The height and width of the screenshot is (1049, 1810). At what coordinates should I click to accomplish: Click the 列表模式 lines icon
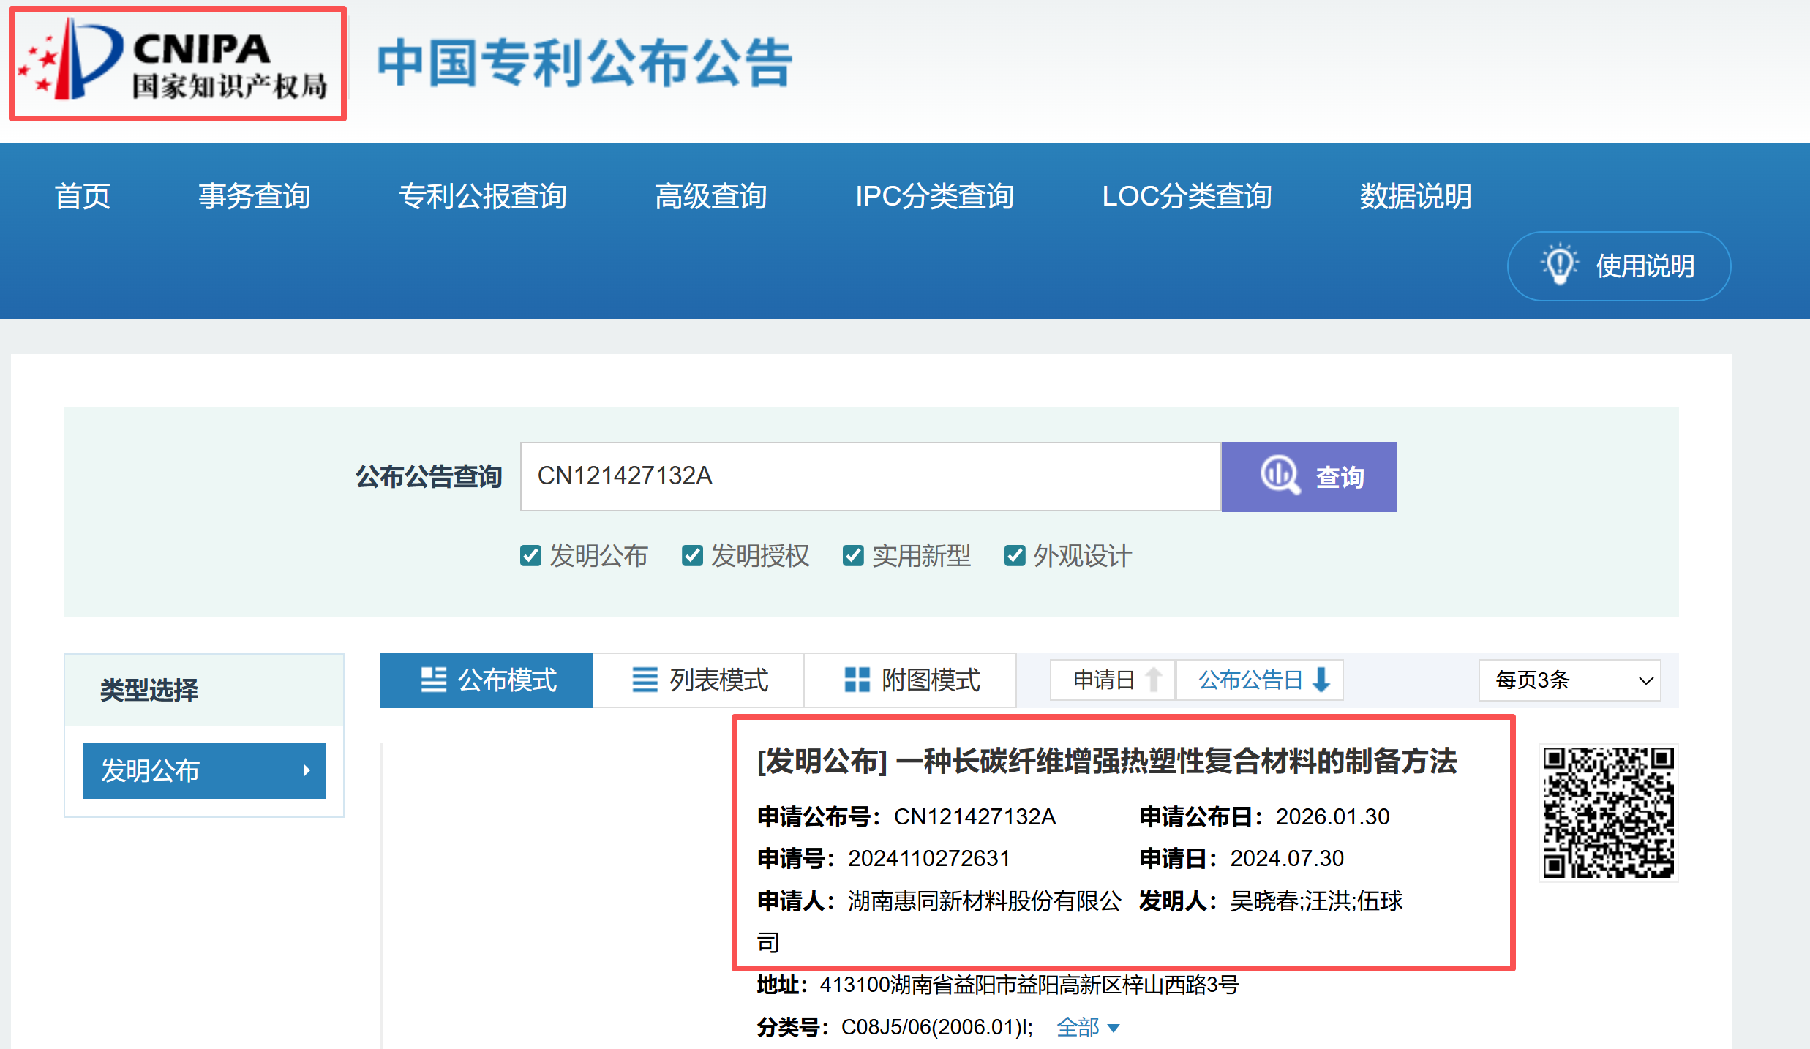(645, 680)
